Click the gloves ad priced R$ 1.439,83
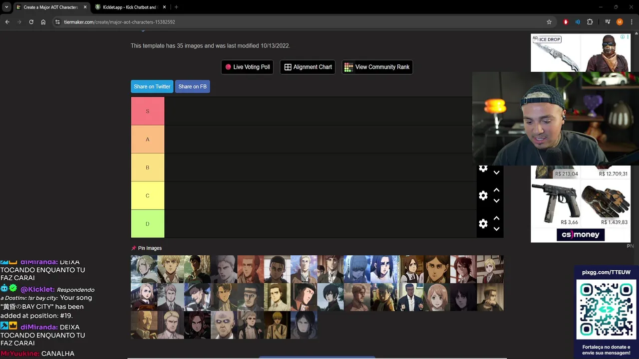 (x=605, y=203)
